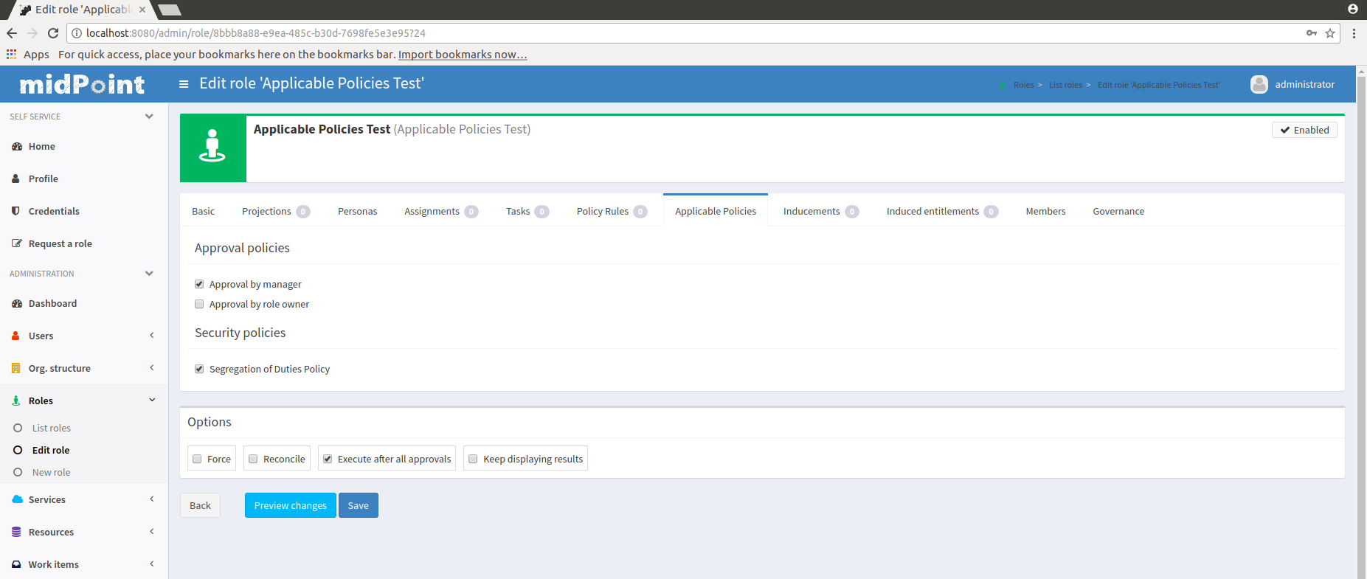Open Credentials via the shield icon
1367x579 pixels.
pos(16,211)
